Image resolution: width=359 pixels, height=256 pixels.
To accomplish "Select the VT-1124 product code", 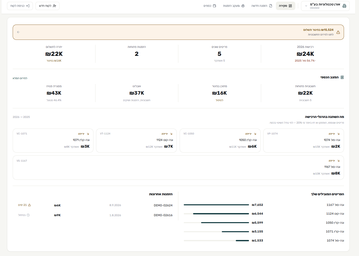I will [105, 134].
